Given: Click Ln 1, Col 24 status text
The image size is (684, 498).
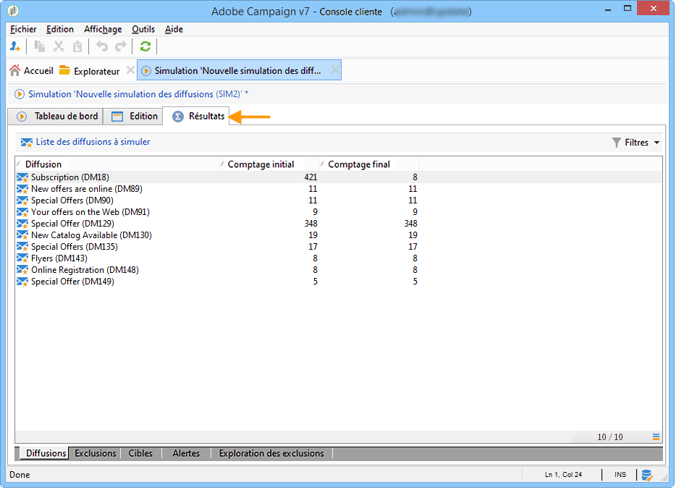Looking at the screenshot, I should [x=563, y=475].
